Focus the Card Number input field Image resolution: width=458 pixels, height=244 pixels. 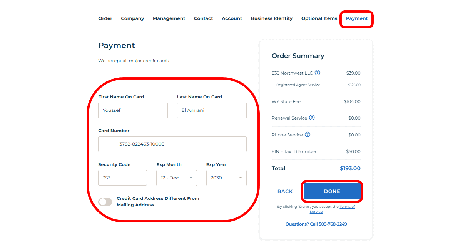(172, 144)
